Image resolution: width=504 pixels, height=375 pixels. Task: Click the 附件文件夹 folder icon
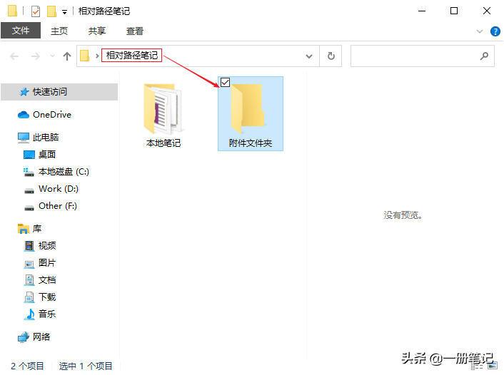(248, 108)
